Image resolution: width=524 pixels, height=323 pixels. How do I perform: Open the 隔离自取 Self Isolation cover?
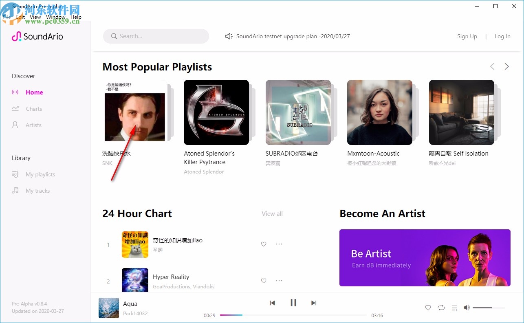pyautogui.click(x=462, y=112)
